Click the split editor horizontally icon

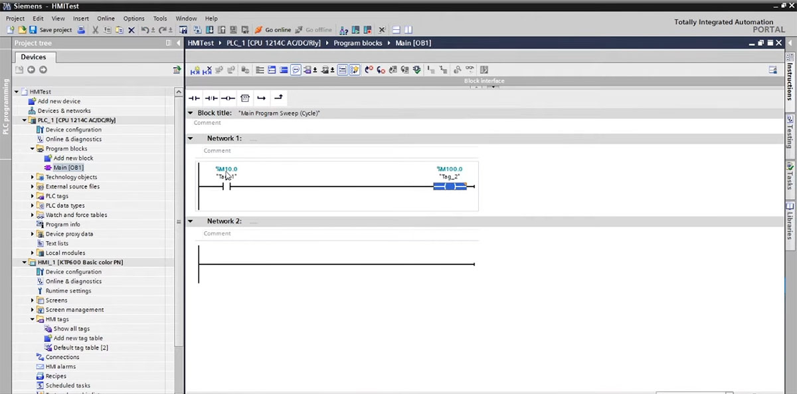click(x=397, y=30)
